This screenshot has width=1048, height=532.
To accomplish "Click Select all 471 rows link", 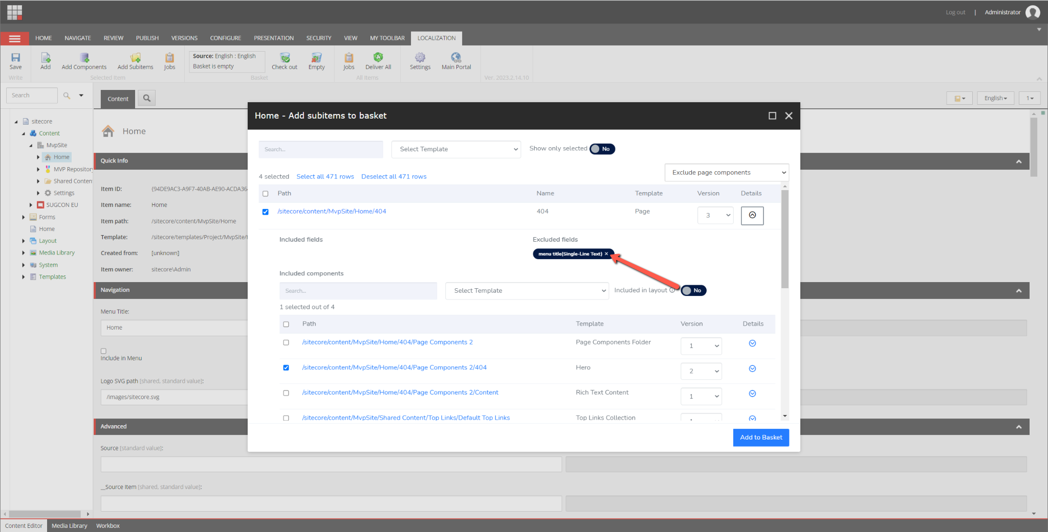I will tap(325, 177).
